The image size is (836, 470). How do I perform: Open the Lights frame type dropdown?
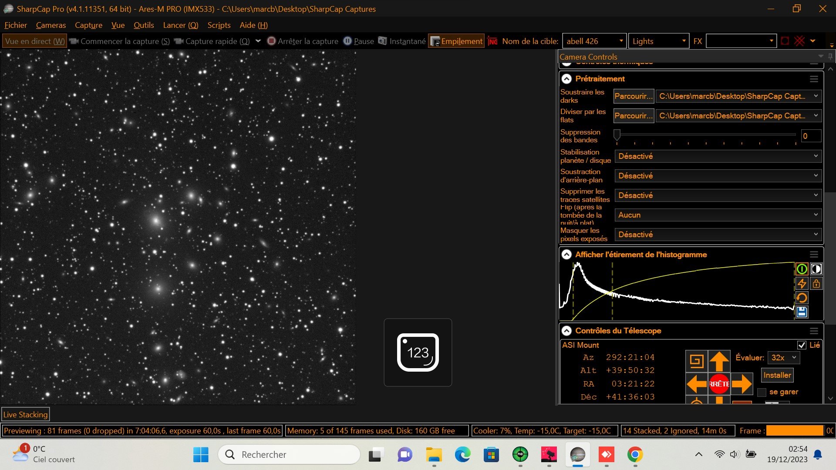[x=684, y=41]
